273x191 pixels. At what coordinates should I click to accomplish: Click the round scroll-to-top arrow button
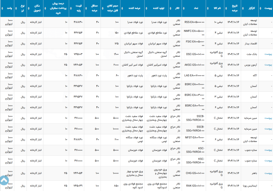pyautogui.click(x=4, y=180)
